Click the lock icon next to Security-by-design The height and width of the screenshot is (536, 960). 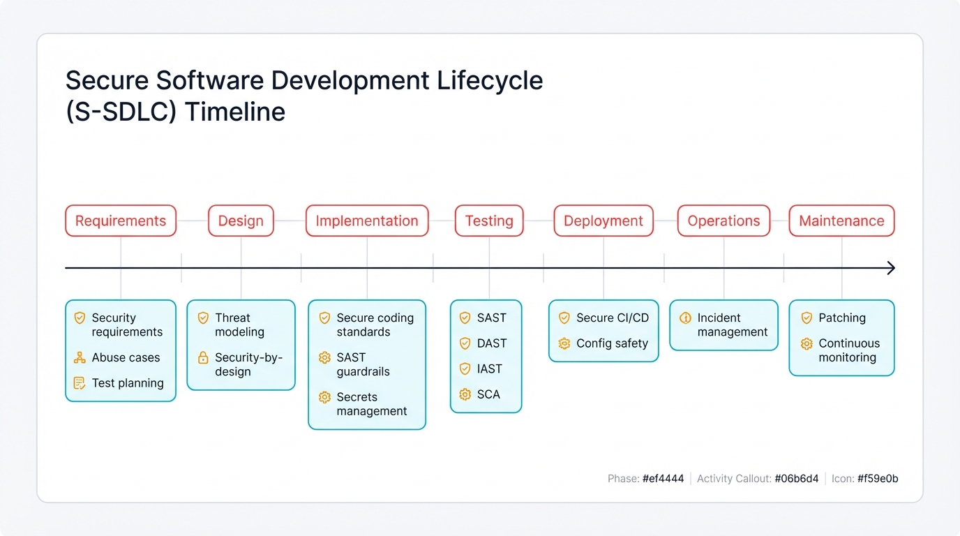tap(202, 357)
